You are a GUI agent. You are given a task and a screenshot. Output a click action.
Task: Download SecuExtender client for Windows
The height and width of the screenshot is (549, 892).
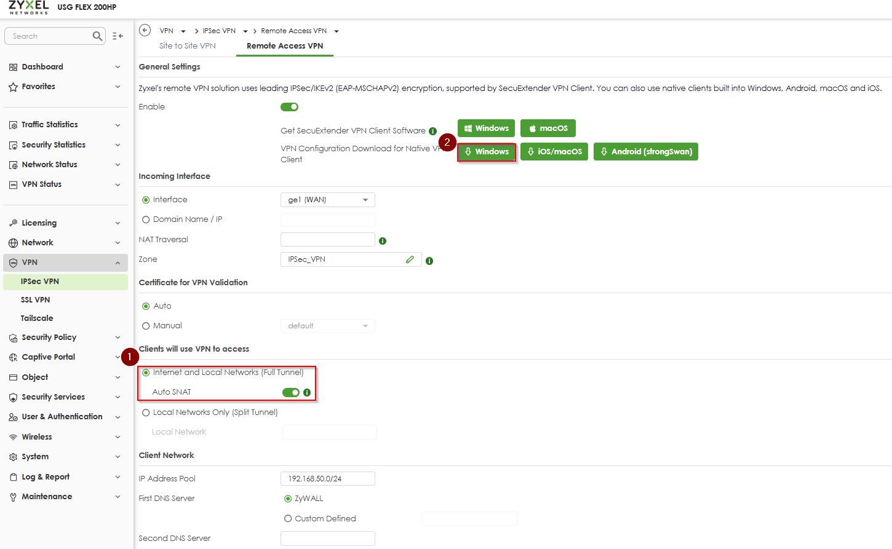click(486, 128)
